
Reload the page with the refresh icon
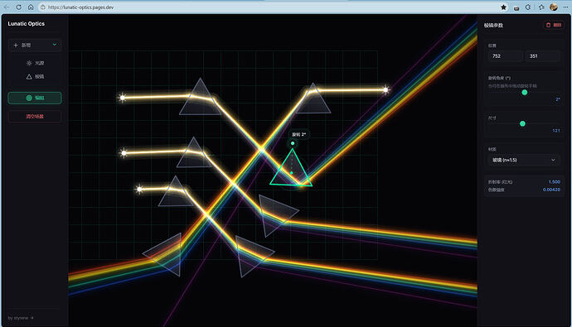point(18,7)
